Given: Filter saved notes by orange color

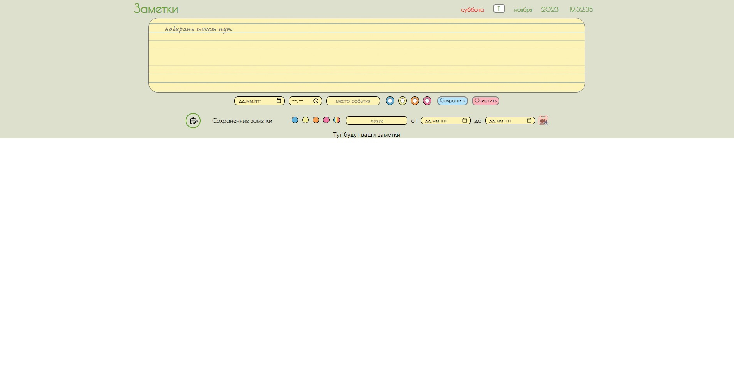Looking at the screenshot, I should (x=316, y=120).
